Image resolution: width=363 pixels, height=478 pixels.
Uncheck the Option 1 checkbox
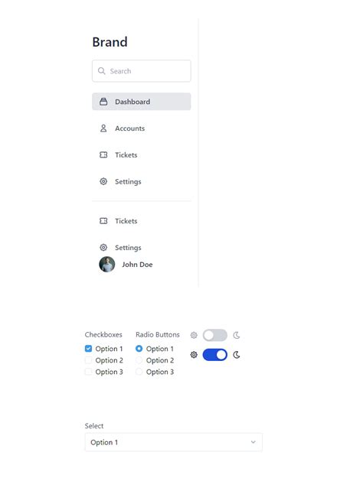point(88,349)
